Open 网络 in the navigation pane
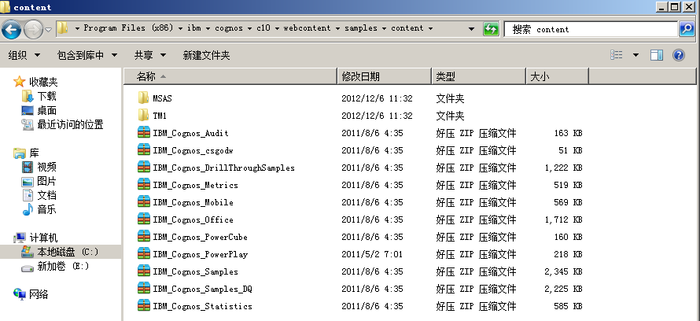Screen dimensions: 700x321 pyautogui.click(x=39, y=295)
